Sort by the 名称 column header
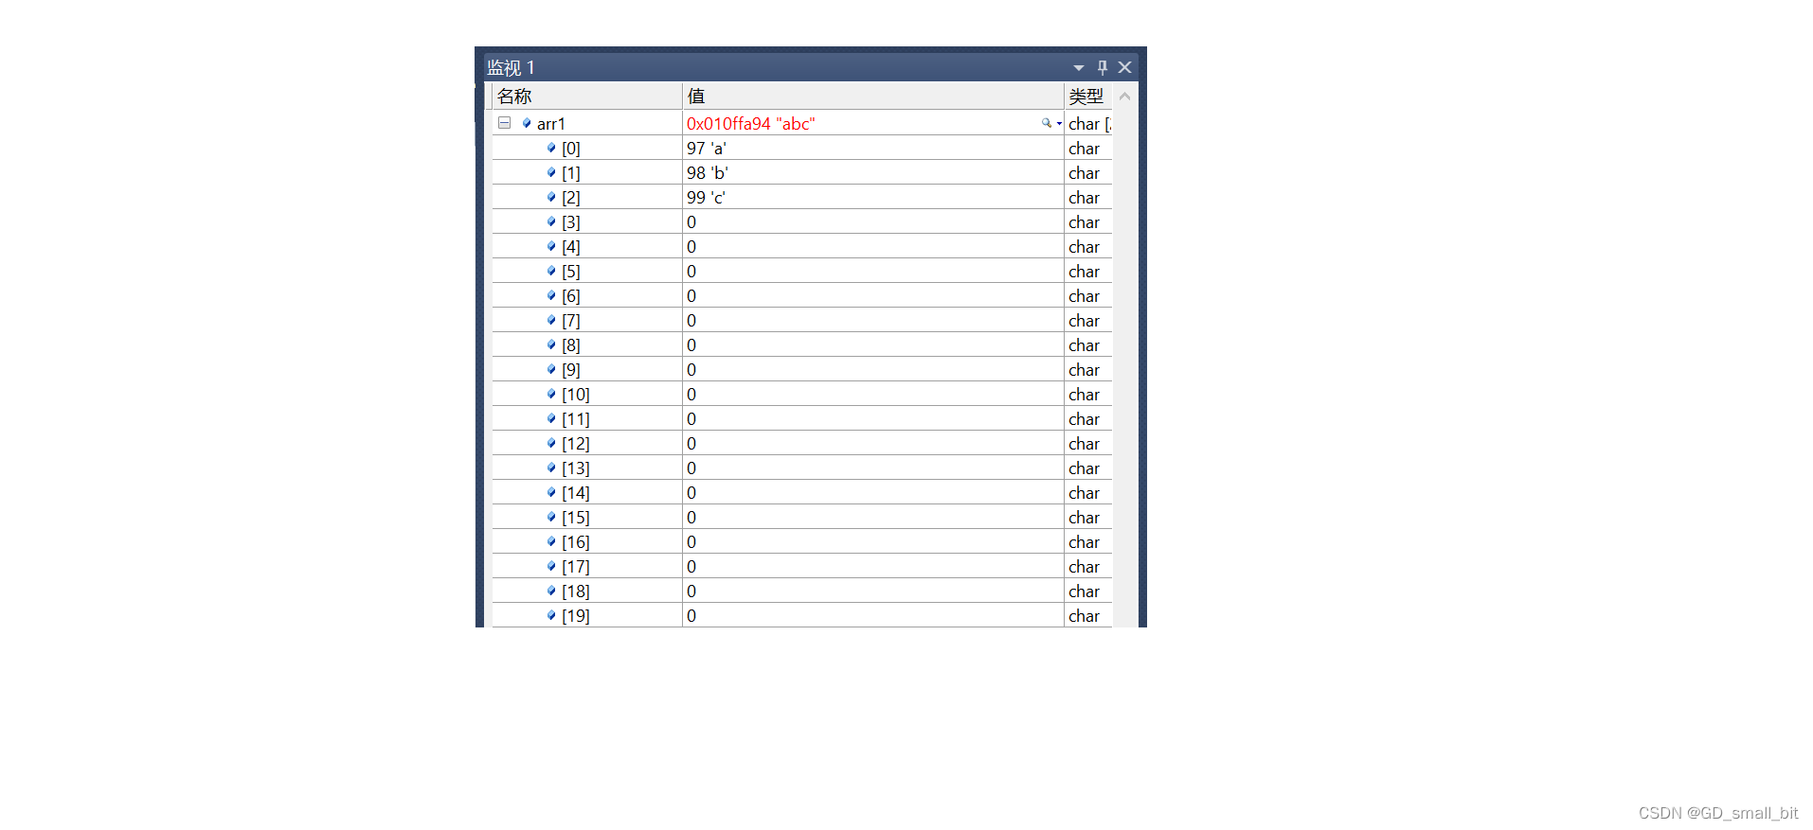This screenshot has width=1813, height=830. coord(587,97)
